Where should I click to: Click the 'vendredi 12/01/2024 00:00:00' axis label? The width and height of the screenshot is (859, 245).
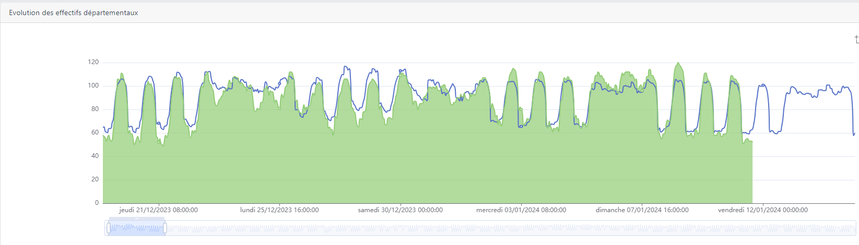coord(762,210)
